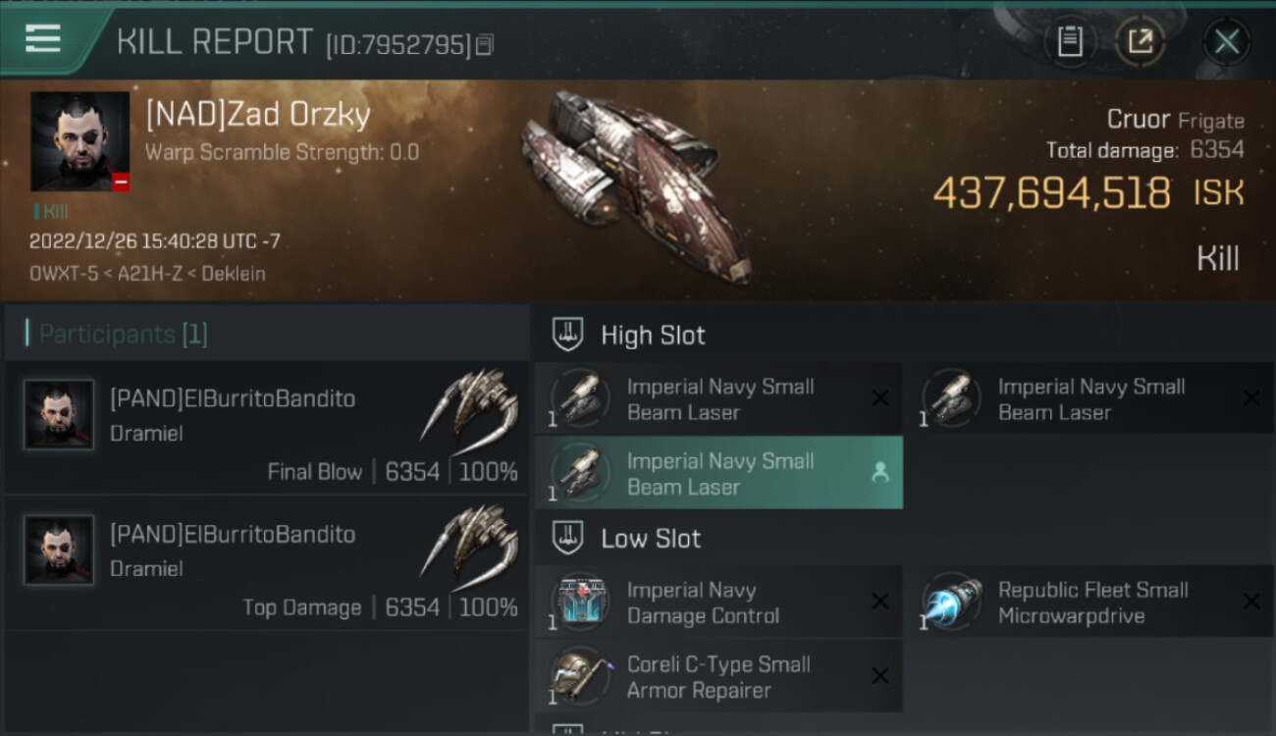1276x736 pixels.
Task: Open Coreli C-Type Small Armor Repairer icon
Action: [580, 676]
